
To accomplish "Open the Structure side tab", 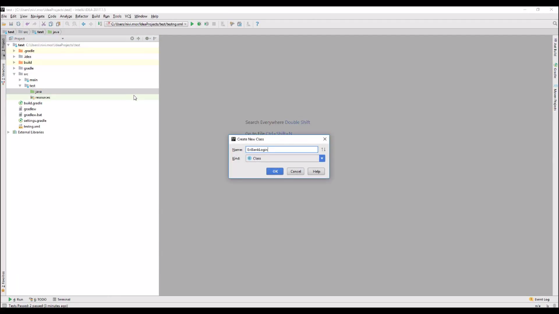I will pyautogui.click(x=3, y=74).
